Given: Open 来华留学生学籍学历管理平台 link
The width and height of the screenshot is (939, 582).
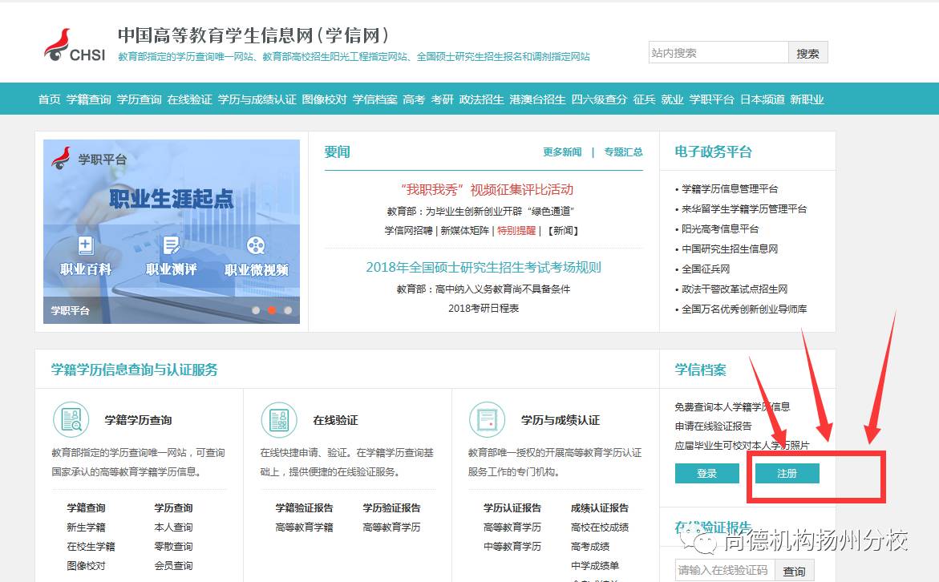Looking at the screenshot, I should coord(744,209).
